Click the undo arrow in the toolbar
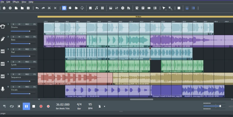Screen dimensions: 233x117 click(x=37, y=8)
